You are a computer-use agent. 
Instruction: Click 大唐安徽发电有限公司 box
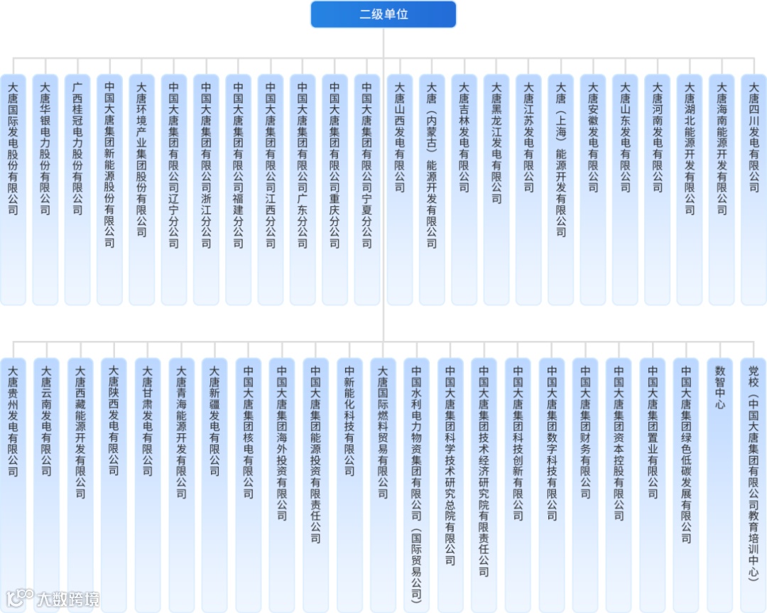coord(593,190)
